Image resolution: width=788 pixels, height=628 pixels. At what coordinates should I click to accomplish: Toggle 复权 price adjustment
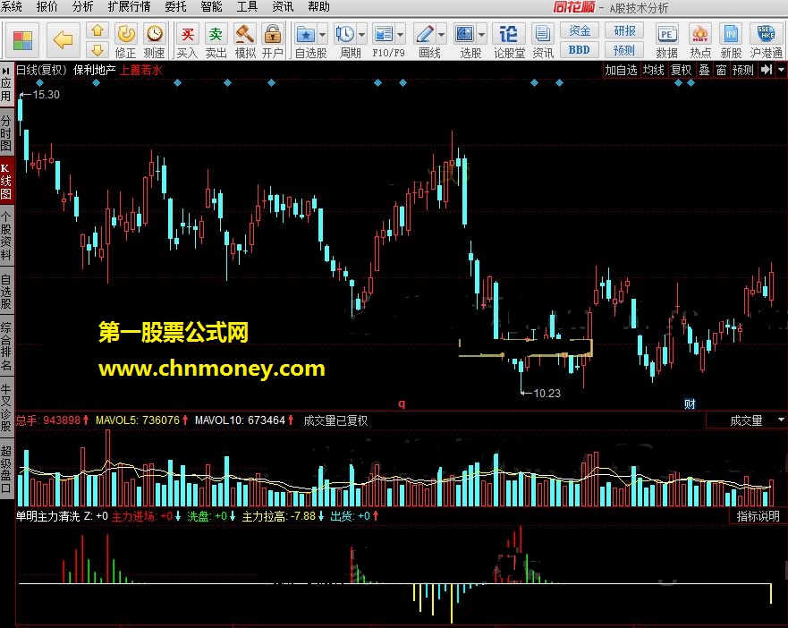[x=681, y=71]
